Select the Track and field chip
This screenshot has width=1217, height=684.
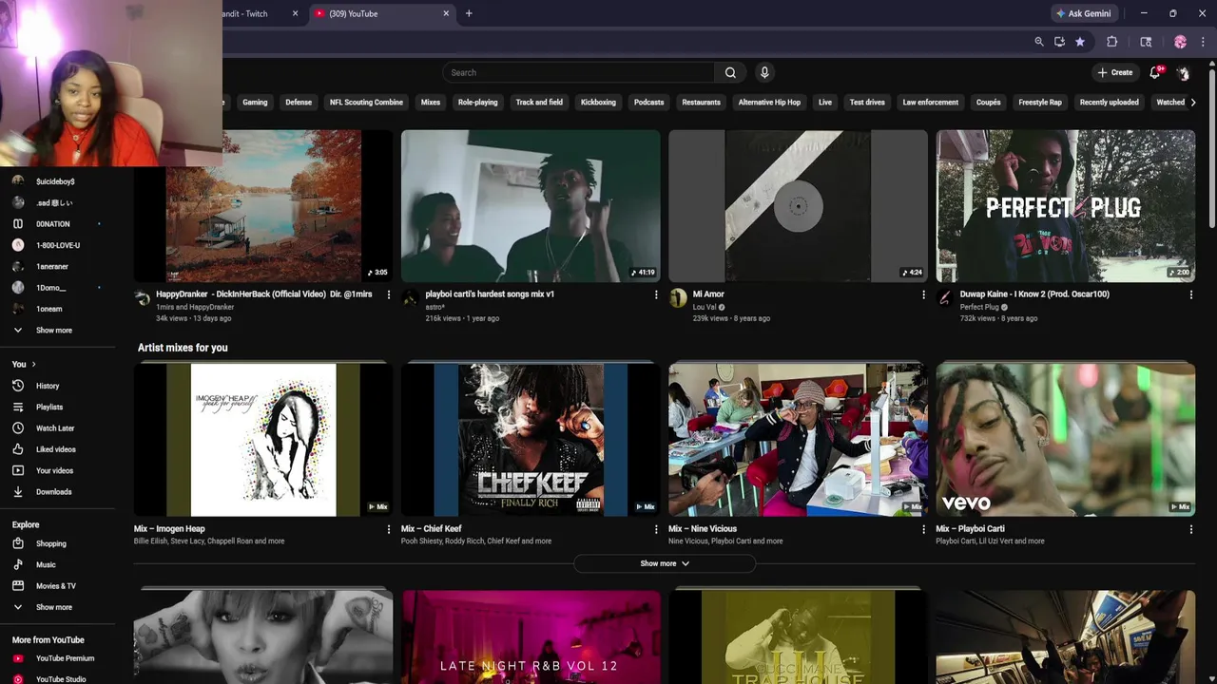(x=539, y=102)
